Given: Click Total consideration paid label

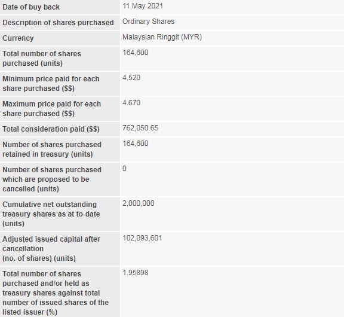Looking at the screenshot, I should [51, 129].
